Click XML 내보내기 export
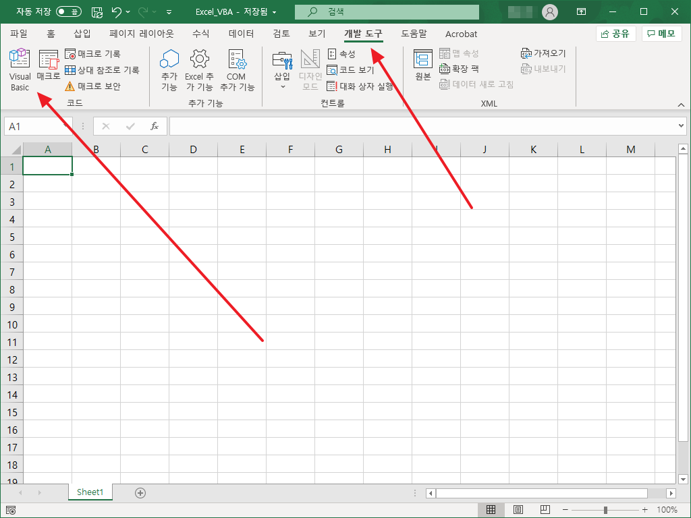Screen dimensions: 691x518 point(543,69)
